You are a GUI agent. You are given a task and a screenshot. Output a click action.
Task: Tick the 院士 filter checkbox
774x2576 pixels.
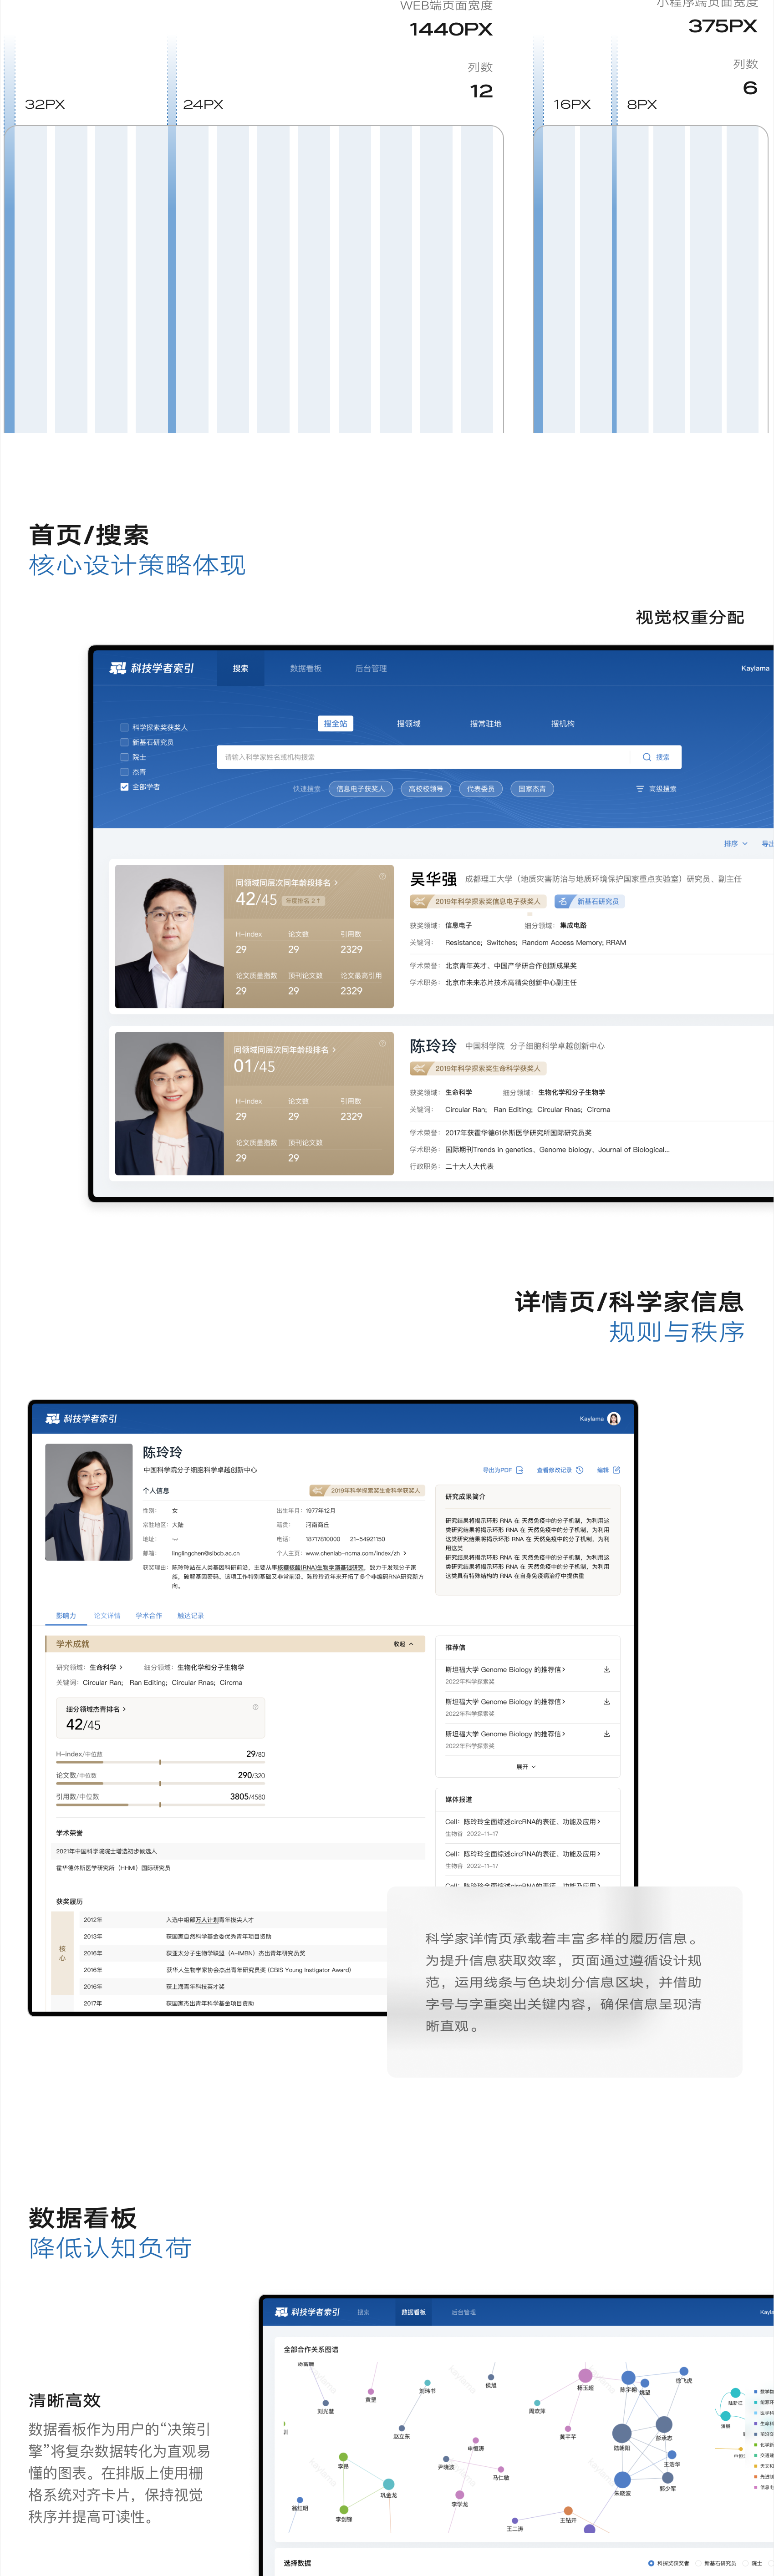[124, 757]
